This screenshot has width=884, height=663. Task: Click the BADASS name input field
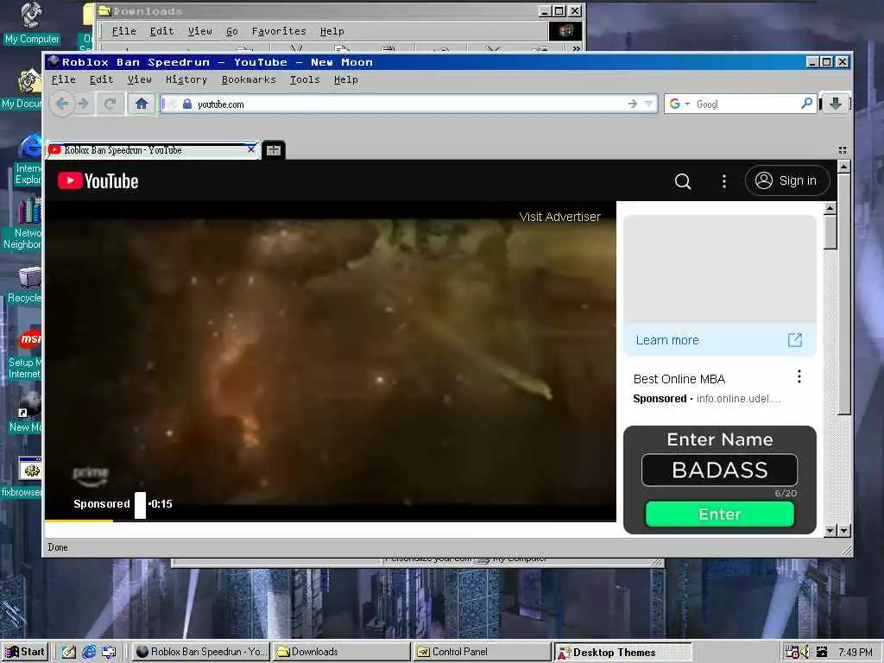click(x=719, y=470)
